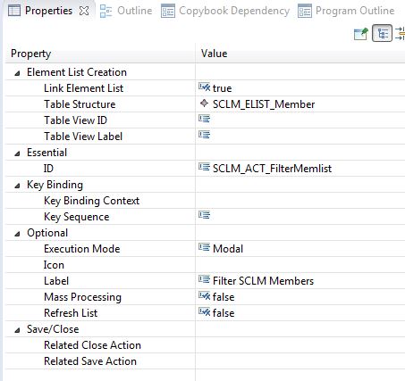The height and width of the screenshot is (381, 405).
Task: Click the text icon beside SCLM_ACT_FilterMemlist
Action: tap(205, 167)
